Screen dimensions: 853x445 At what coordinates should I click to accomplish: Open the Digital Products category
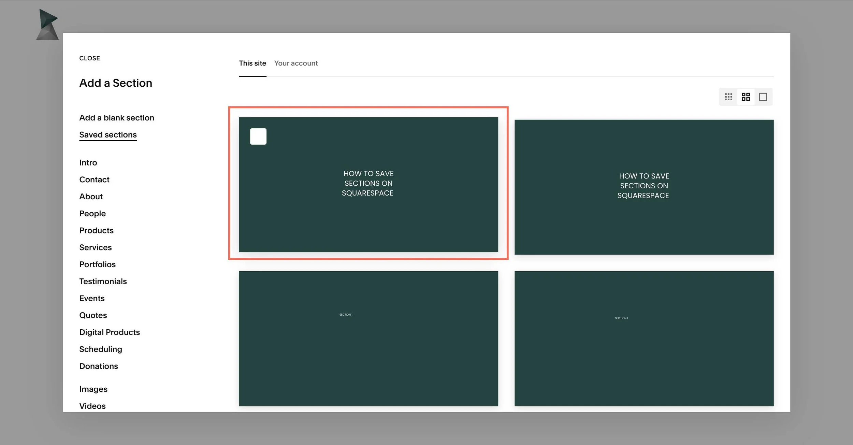110,332
